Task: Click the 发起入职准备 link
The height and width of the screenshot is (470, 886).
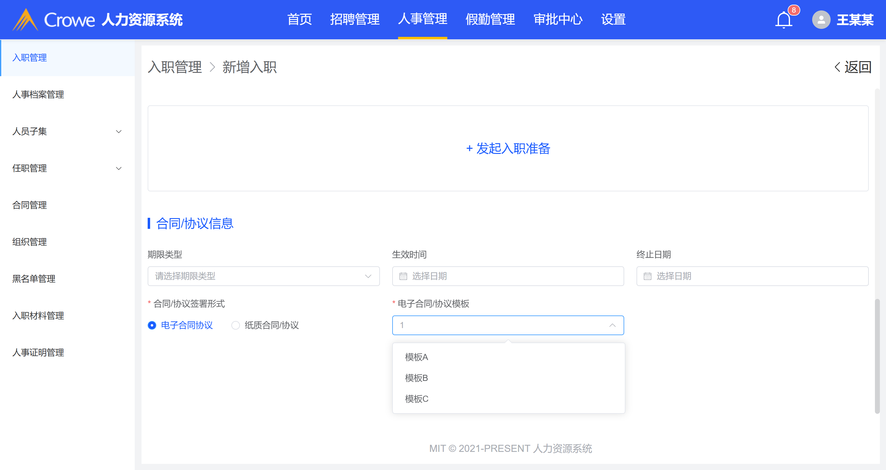Action: [508, 148]
